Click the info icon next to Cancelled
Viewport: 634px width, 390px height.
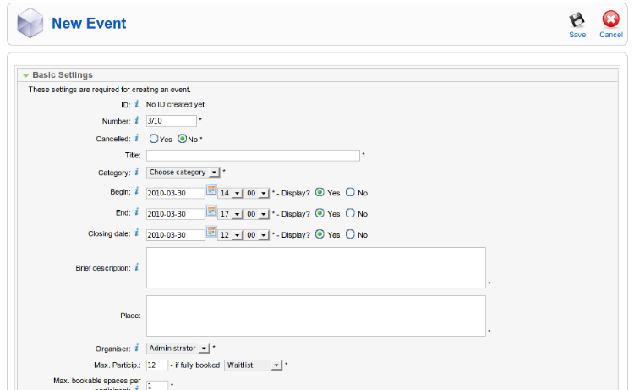pos(137,139)
